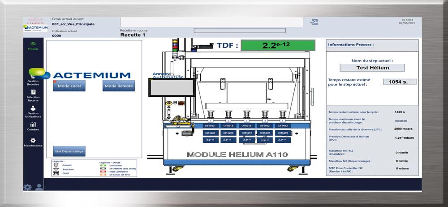Click the user profile icon at bottom
This screenshot has height=207, width=448.
click(x=39, y=187)
